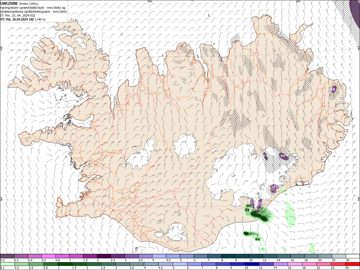Image resolution: width=360 pixels, height=270 pixels.
Task: Click the '2.5' label under the upper legend
Action: pos(113,260)
